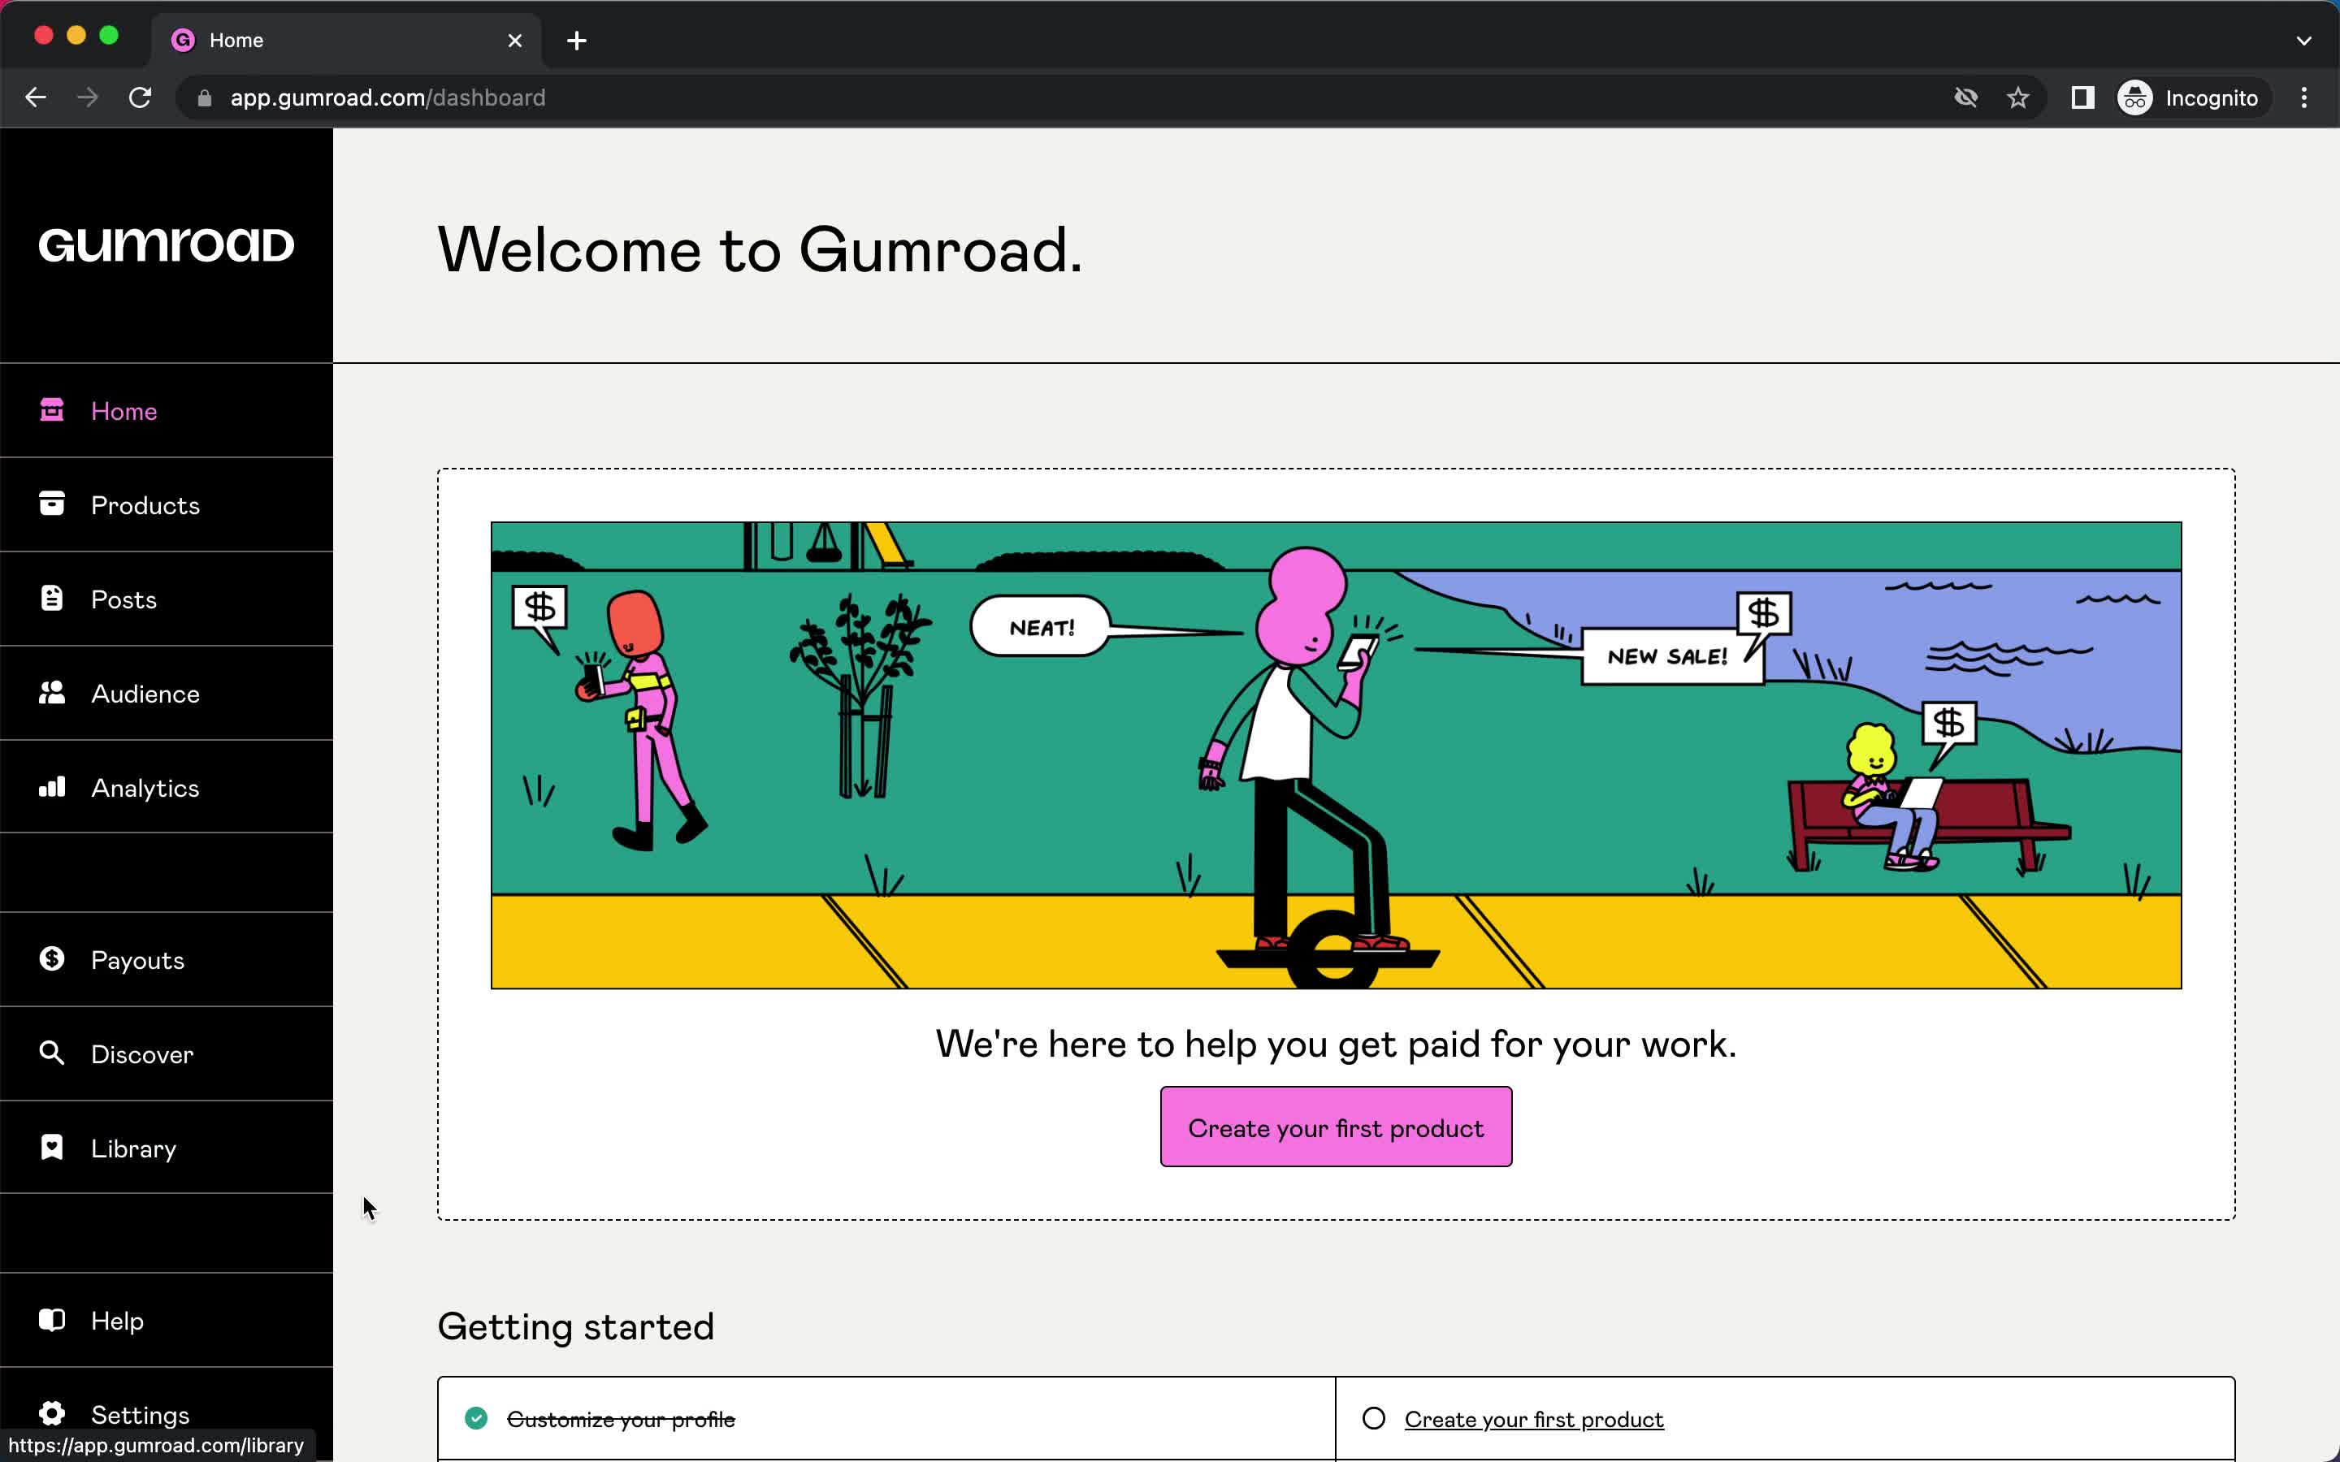Open the Audience menu item
2340x1462 pixels.
pyautogui.click(x=167, y=694)
